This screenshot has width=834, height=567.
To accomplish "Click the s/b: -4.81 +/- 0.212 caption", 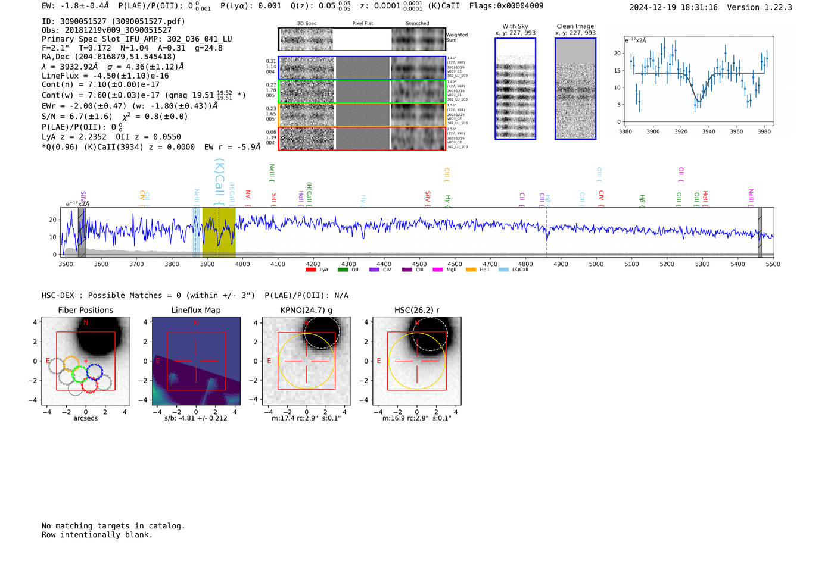I will point(196,418).
